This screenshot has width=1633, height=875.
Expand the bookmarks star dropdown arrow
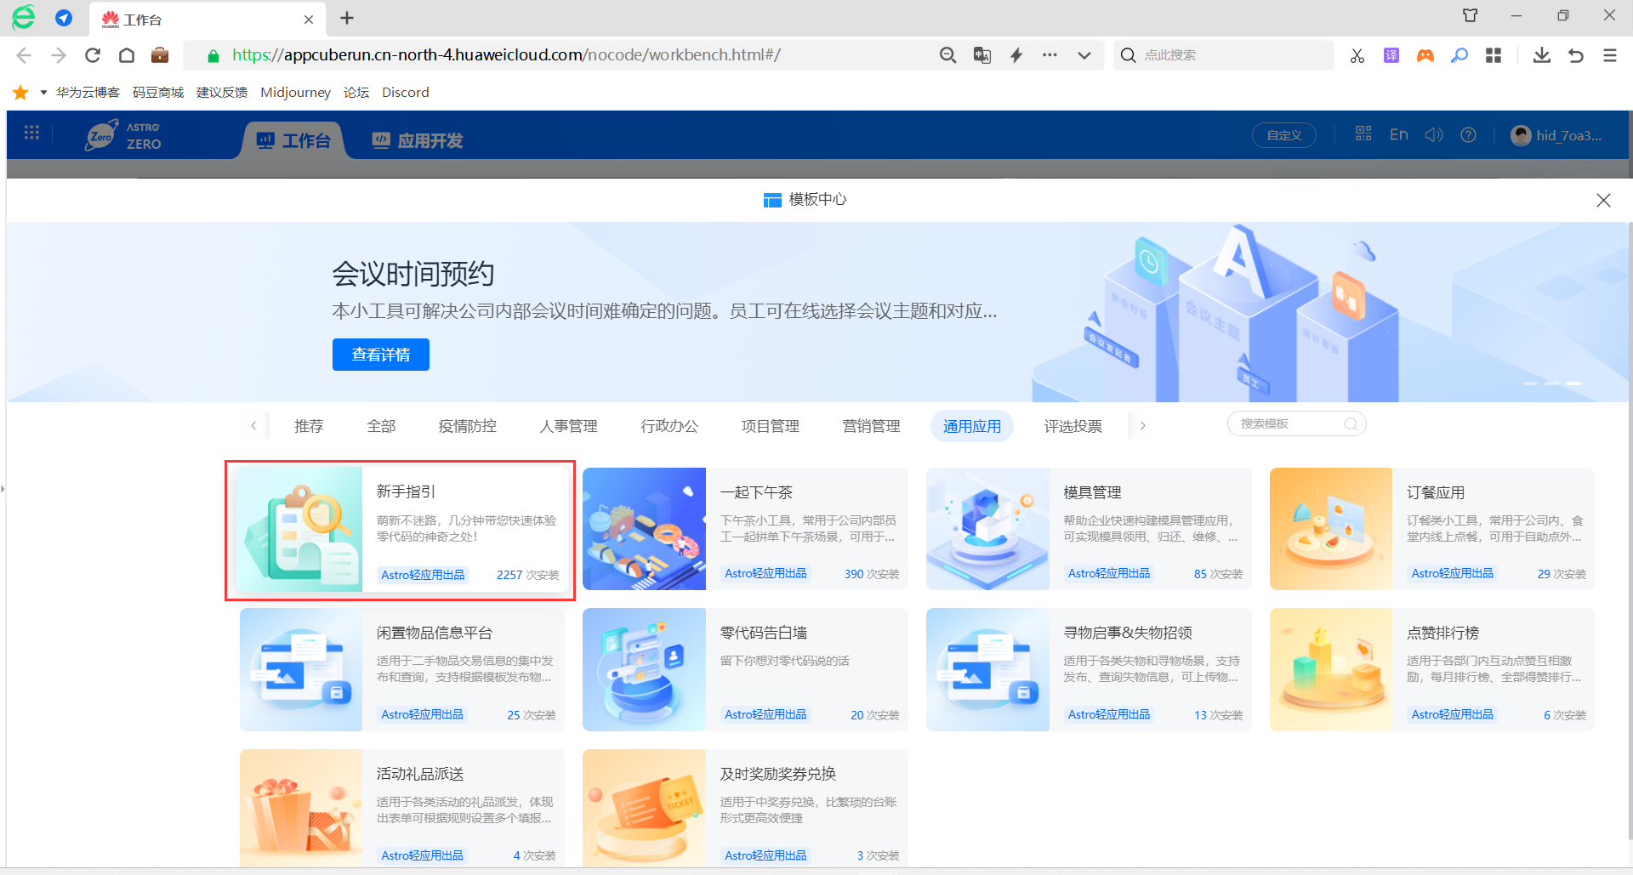coord(43,92)
